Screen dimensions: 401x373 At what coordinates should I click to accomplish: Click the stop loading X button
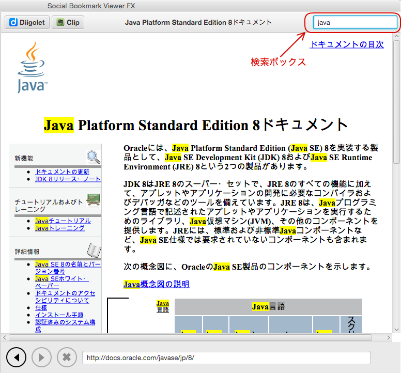[x=67, y=357]
